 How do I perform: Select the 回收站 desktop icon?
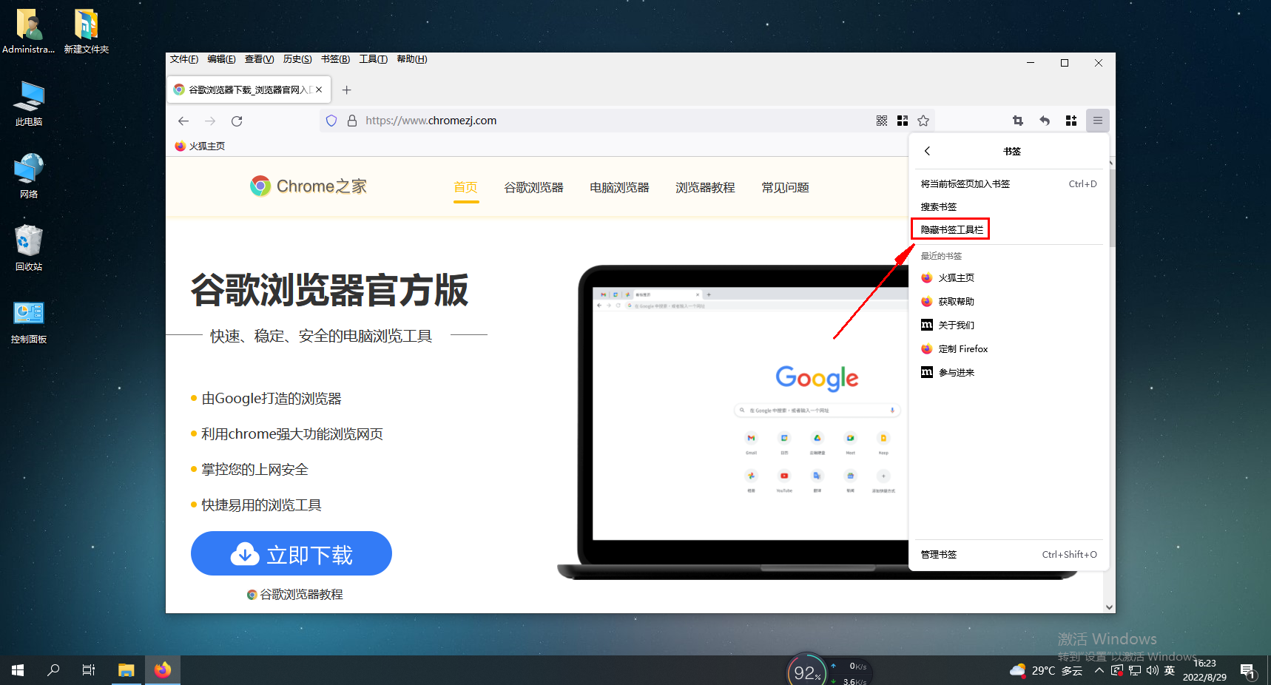[29, 249]
